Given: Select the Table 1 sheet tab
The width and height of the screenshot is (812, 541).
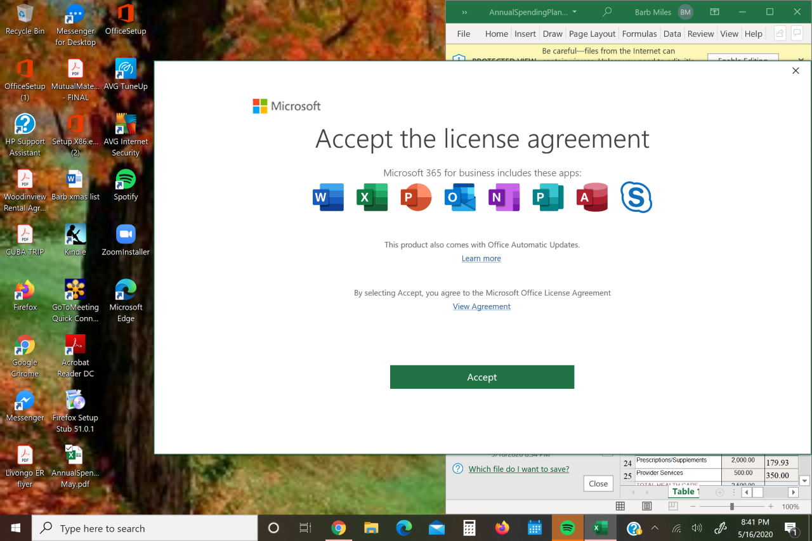Looking at the screenshot, I should point(684,492).
